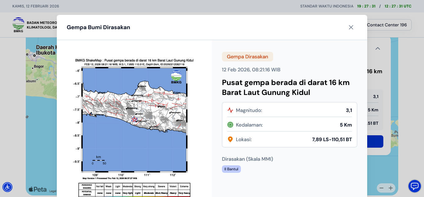Image resolution: width=424 pixels, height=197 pixels.
Task: Click the Gempa Dirasakan badge
Action: coord(247,56)
